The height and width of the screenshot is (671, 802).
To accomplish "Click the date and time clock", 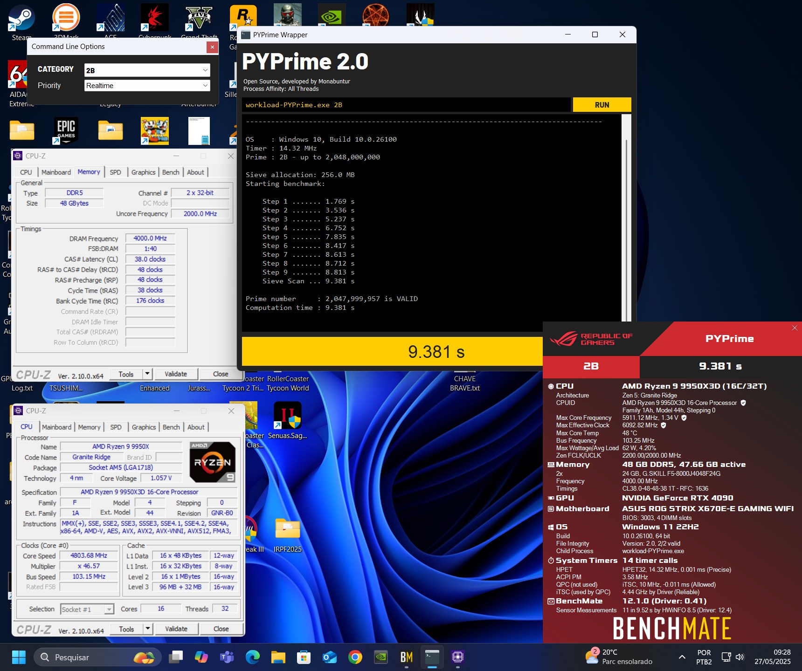I will pos(773,657).
